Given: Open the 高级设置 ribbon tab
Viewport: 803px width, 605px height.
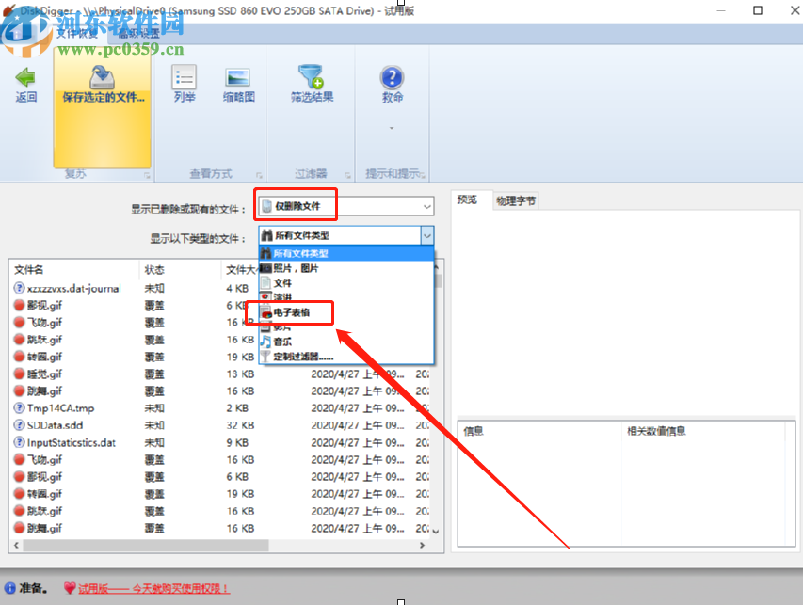Looking at the screenshot, I should [x=138, y=34].
